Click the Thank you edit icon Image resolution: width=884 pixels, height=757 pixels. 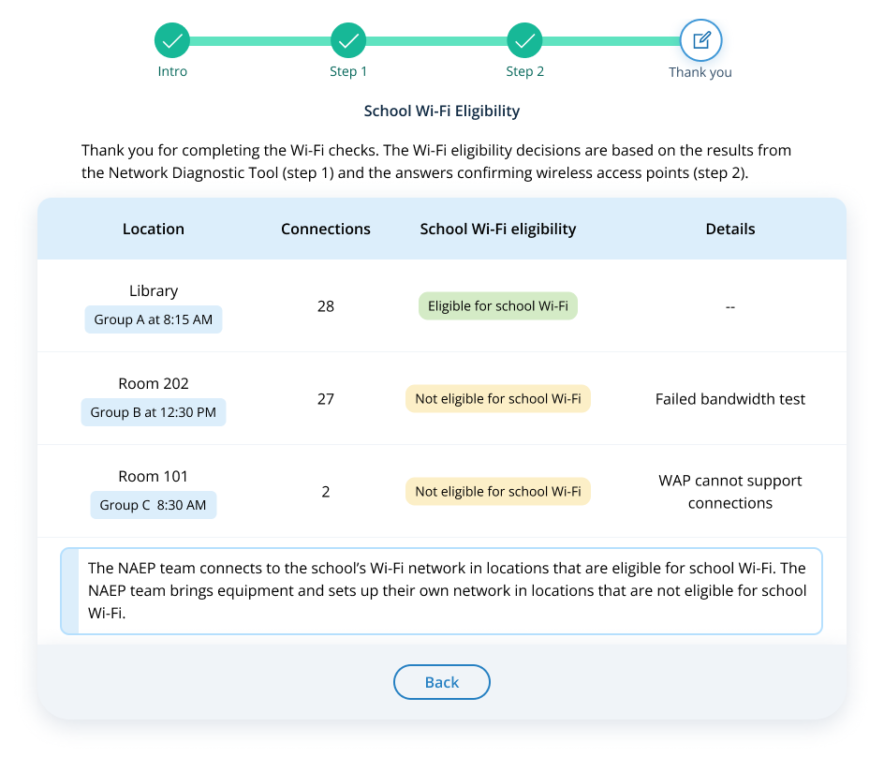pyautogui.click(x=700, y=41)
